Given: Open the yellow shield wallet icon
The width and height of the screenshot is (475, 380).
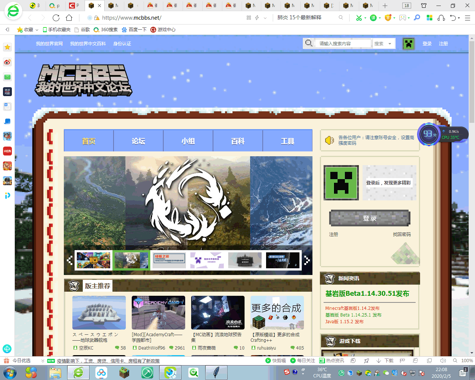Looking at the screenshot, I should [388, 18].
